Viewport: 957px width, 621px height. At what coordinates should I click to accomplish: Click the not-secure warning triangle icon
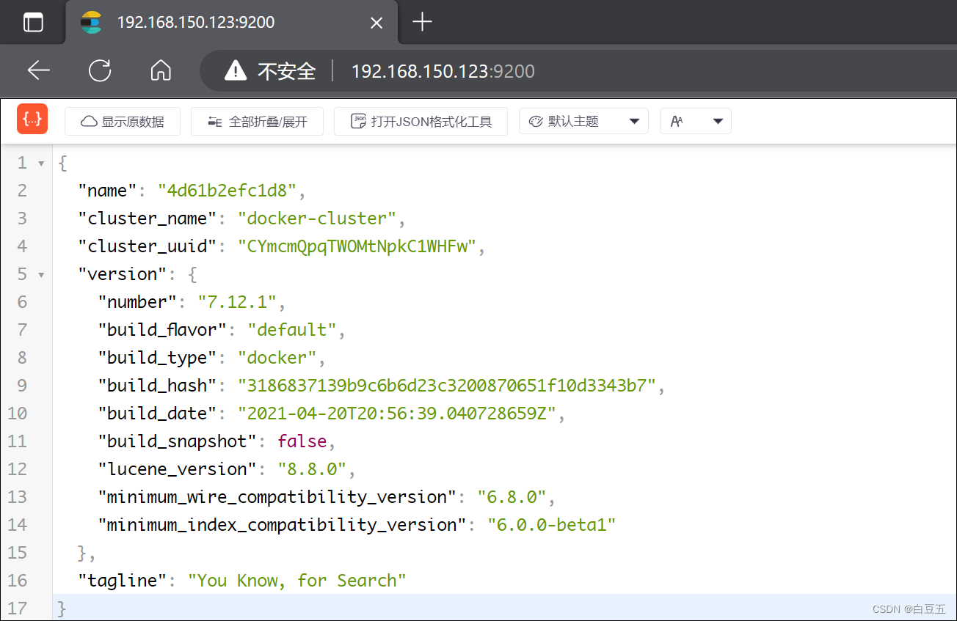(x=236, y=70)
